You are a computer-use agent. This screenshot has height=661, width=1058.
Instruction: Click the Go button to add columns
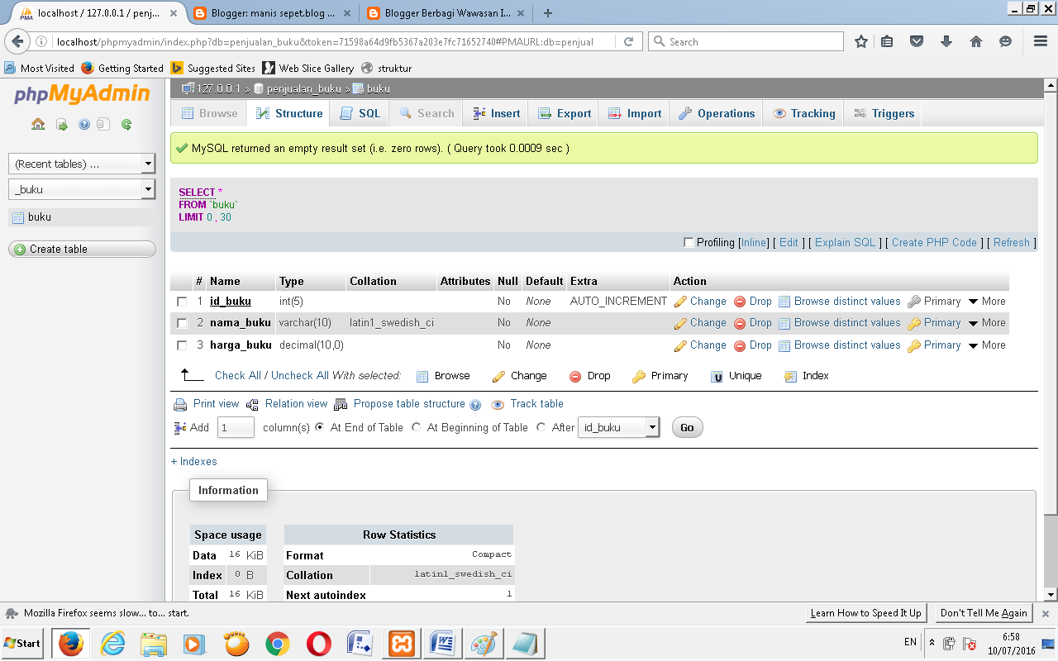(687, 428)
